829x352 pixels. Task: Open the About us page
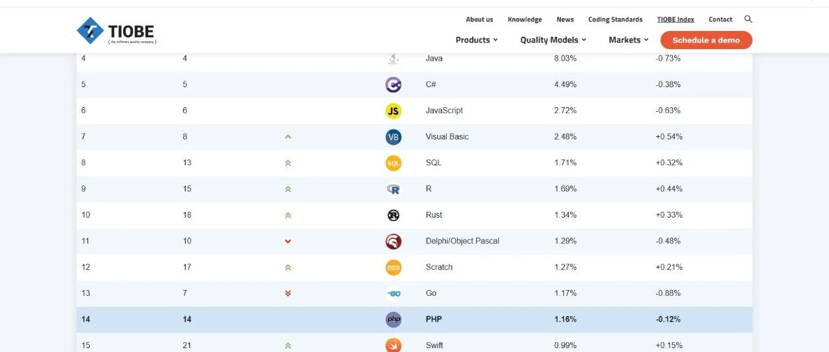coord(479,19)
